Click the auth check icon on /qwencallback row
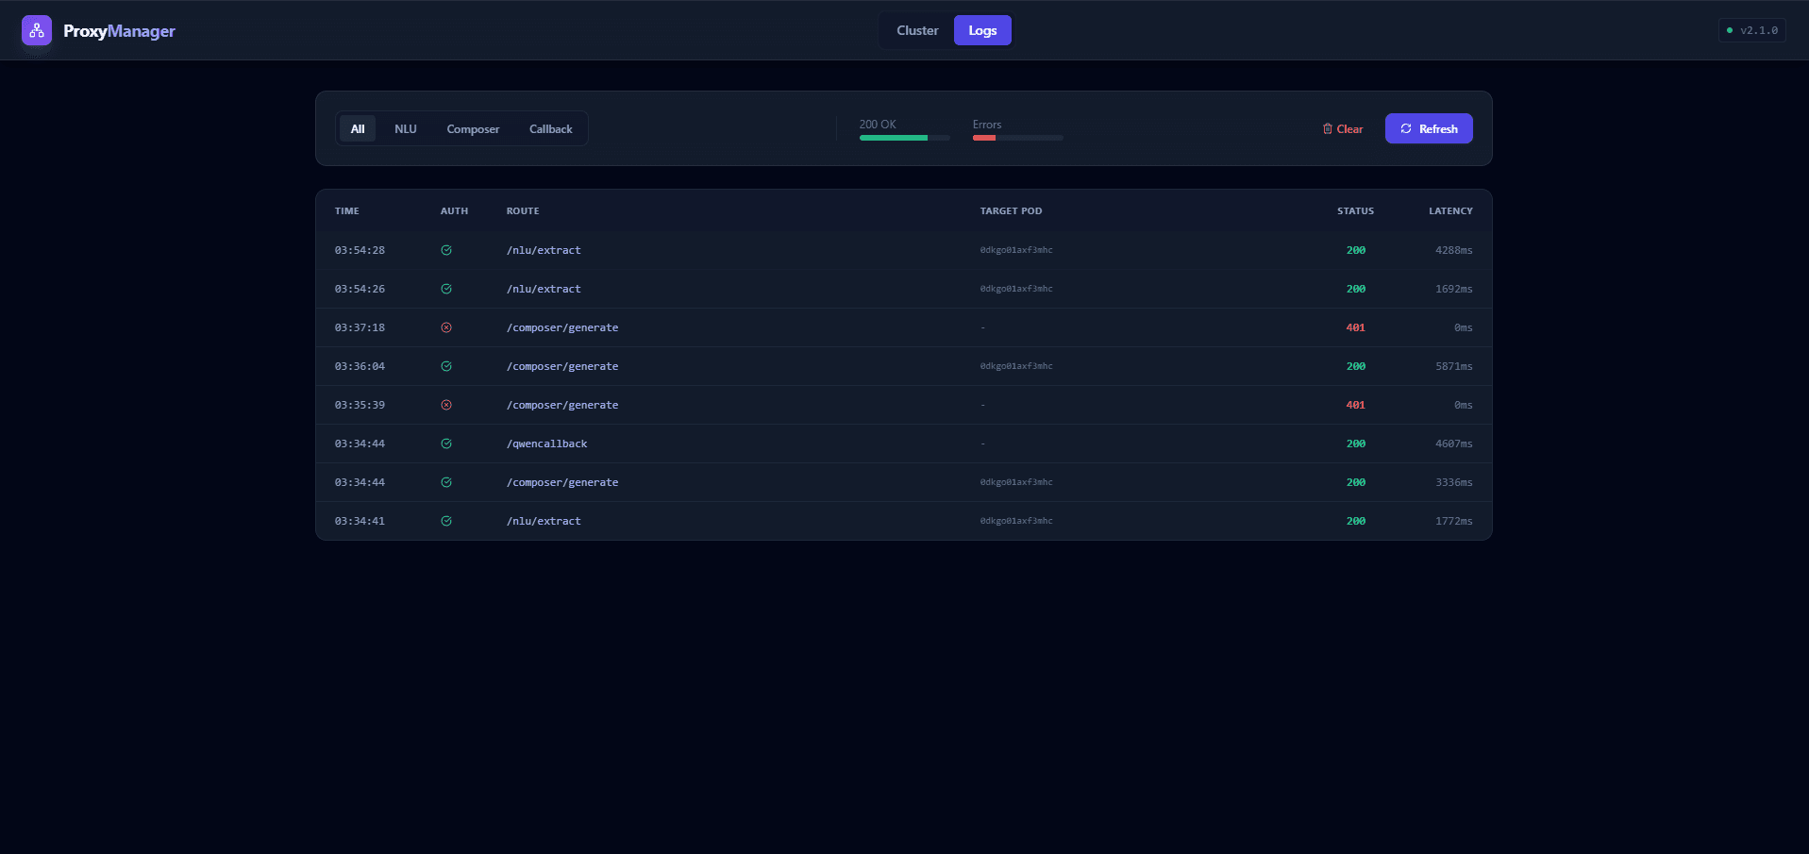 [x=446, y=444]
